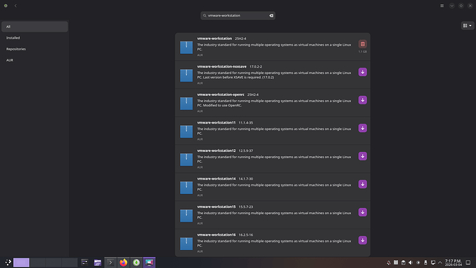Screen dimensions: 476x268
Task: Remove the installed vmware-workstation package
Action: click(362, 44)
